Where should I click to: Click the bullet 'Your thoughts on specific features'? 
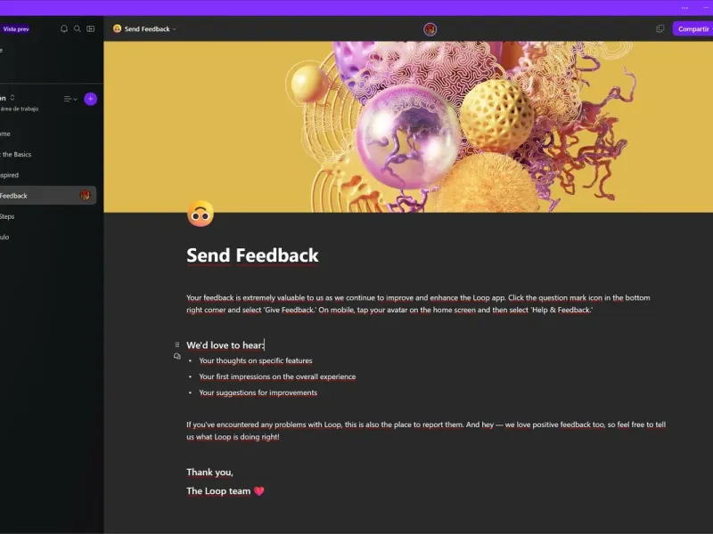(x=256, y=360)
